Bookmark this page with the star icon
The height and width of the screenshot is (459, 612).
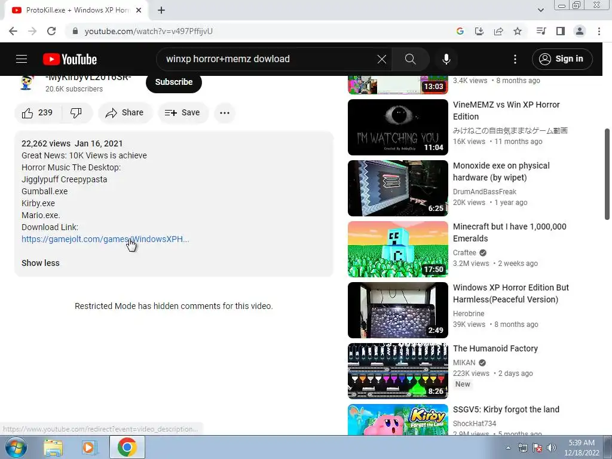518,31
